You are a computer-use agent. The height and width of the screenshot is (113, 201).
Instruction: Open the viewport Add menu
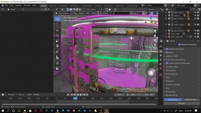point(88,13)
